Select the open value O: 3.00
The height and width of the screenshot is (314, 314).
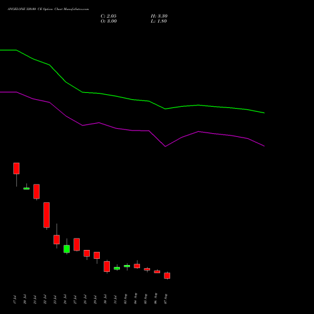[109, 21]
